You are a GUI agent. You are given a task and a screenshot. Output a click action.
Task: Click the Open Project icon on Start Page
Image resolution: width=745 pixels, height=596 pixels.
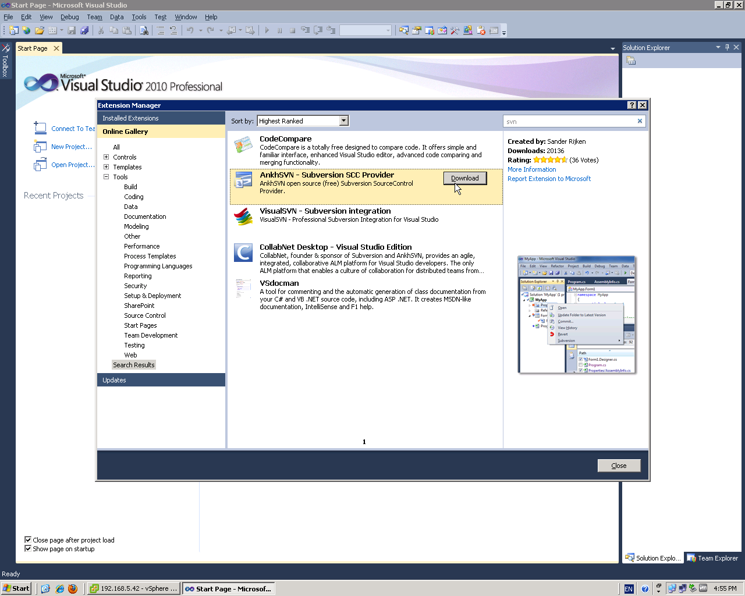tap(40, 165)
